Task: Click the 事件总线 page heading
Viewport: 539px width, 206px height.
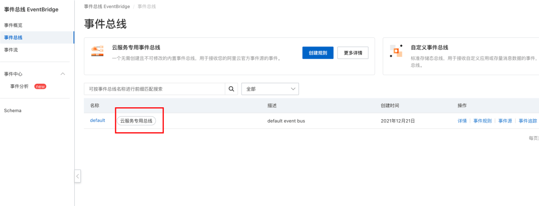Action: pyautogui.click(x=105, y=24)
